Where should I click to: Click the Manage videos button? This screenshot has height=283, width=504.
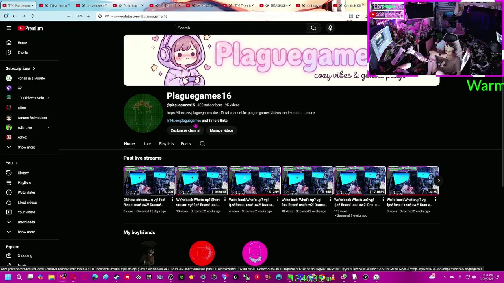222,130
